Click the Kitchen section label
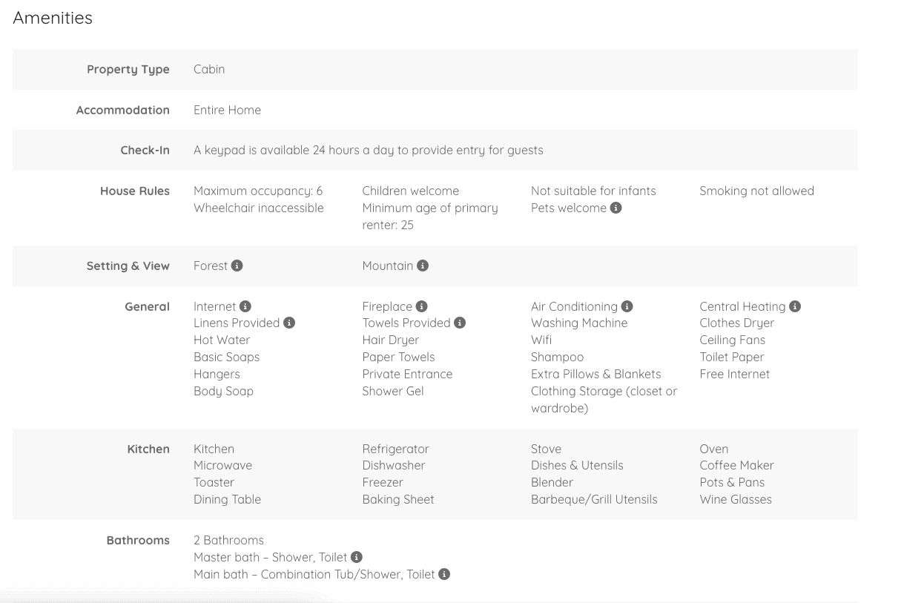Screen dimensions: 904x603 [x=148, y=449]
